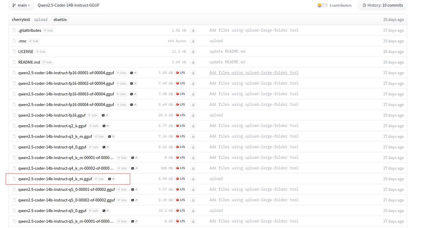Image resolution: width=427 pixels, height=228 pixels.
Task: Click '25 days ago' in header row
Action: coord(393,20)
